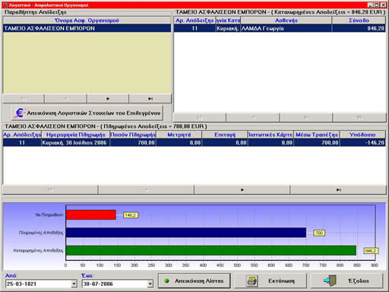Click green Καταχωρημένες Αποδείξεις chart bar

pos(211,250)
